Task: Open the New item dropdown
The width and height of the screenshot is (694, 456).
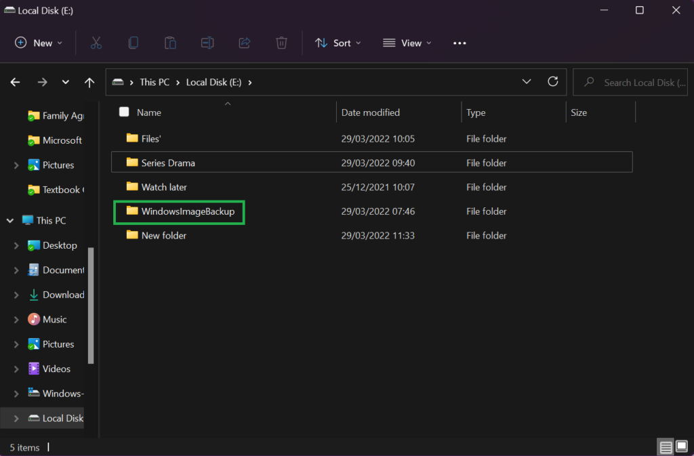Action: (38, 43)
